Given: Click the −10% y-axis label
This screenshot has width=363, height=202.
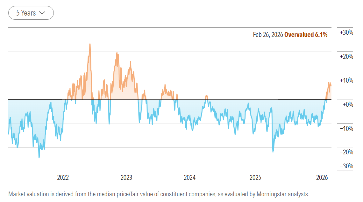Looking at the screenshot, I should [x=346, y=128].
